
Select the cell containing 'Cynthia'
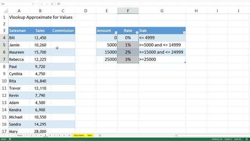19,74
